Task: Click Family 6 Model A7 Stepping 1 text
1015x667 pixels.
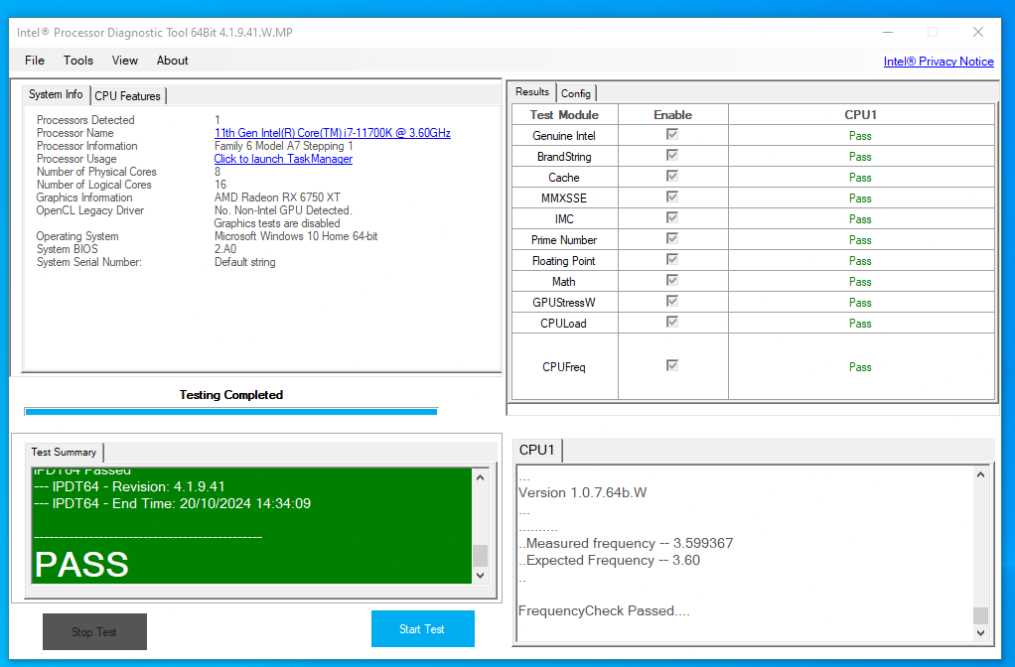Action: click(283, 146)
